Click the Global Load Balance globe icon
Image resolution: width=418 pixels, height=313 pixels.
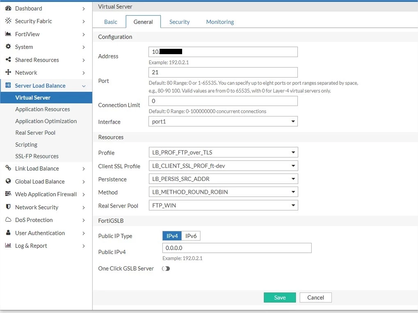click(8, 181)
